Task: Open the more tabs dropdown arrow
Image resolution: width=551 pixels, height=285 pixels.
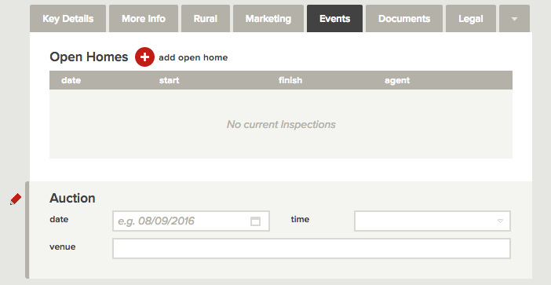Action: (514, 19)
